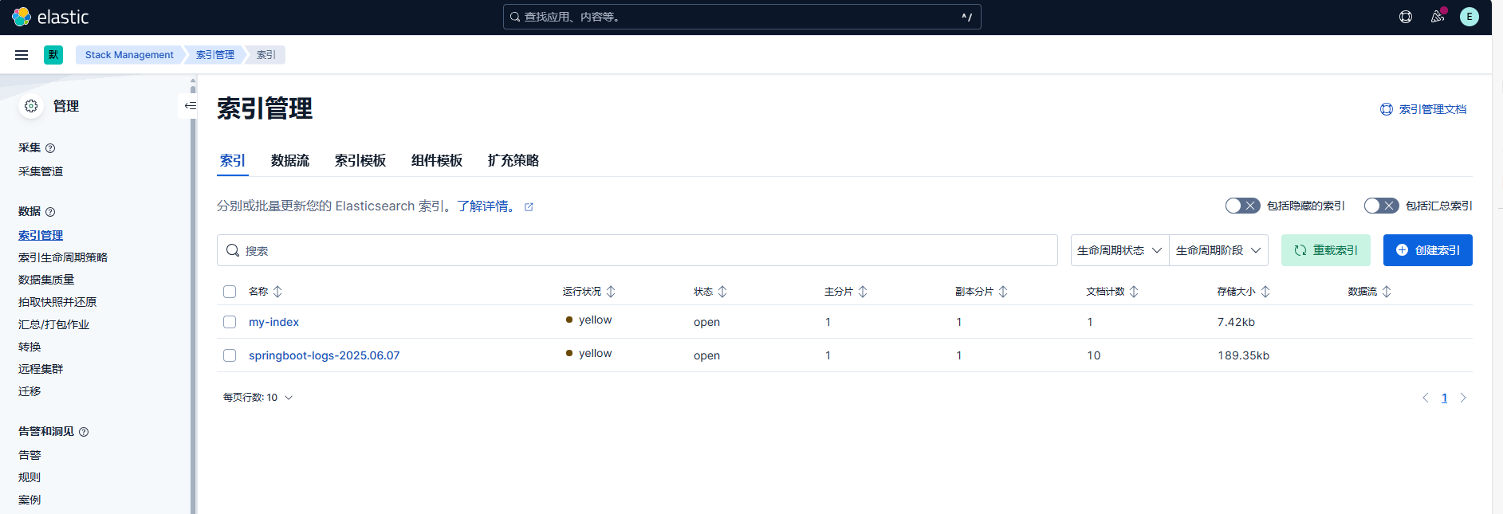Click the 索引管理 breadcrumb
Image resolution: width=1503 pixels, height=514 pixels.
(x=215, y=55)
